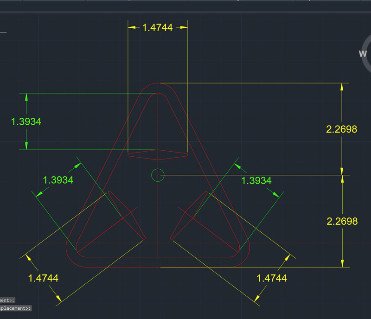
Task: Select the bottom-left 1.4744 dimension text
Action: click(x=43, y=278)
